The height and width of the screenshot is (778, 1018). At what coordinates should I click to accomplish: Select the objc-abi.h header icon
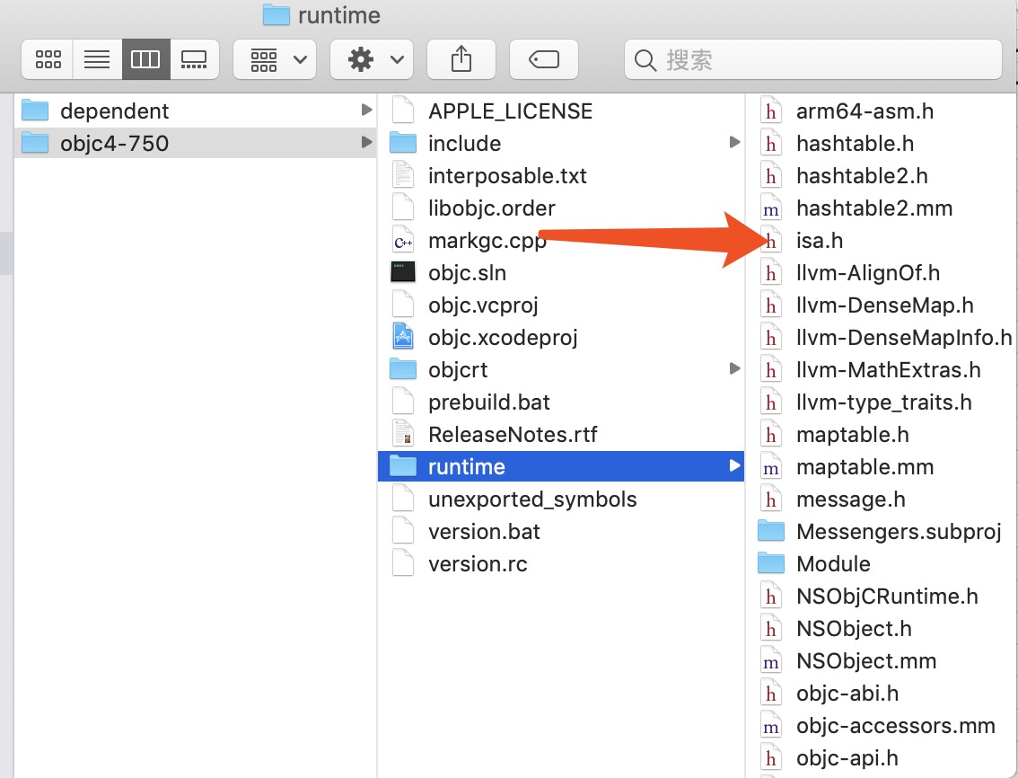tap(770, 693)
